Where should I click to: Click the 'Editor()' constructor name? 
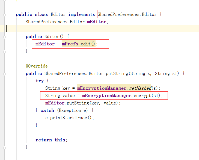[54, 37]
